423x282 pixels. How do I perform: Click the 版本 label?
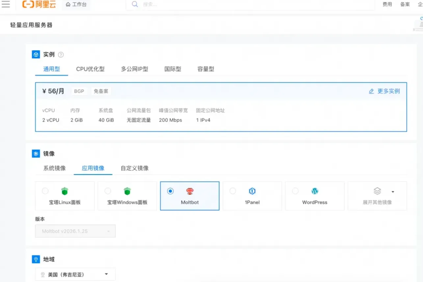point(40,219)
